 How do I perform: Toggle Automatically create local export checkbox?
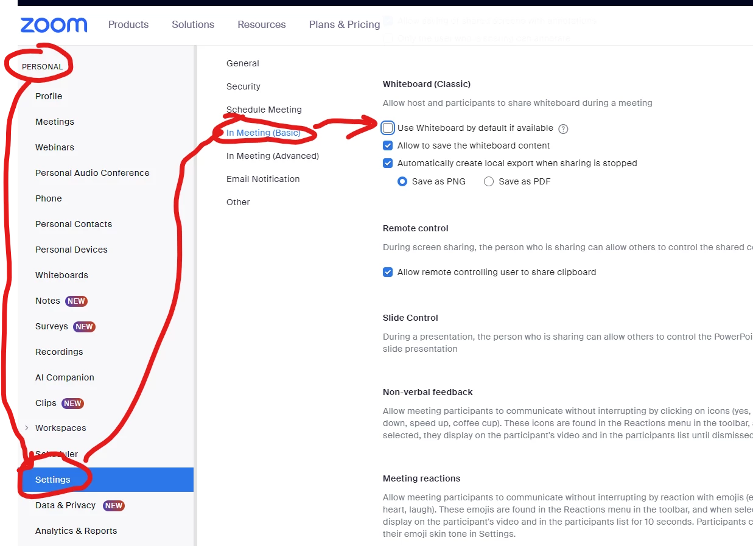(388, 163)
